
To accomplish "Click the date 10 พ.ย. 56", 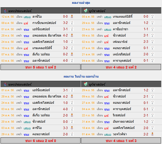I will [8, 48].
